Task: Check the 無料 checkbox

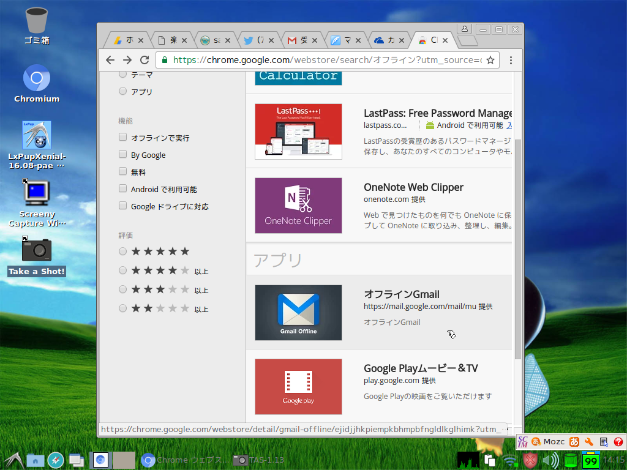Action: pos(122,171)
